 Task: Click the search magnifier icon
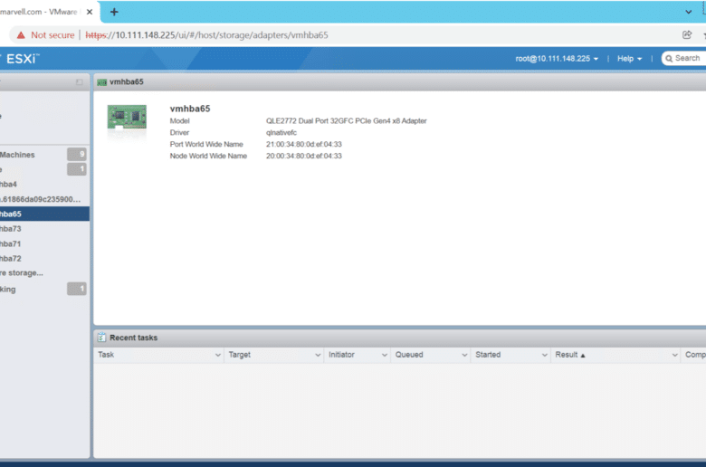click(x=669, y=59)
